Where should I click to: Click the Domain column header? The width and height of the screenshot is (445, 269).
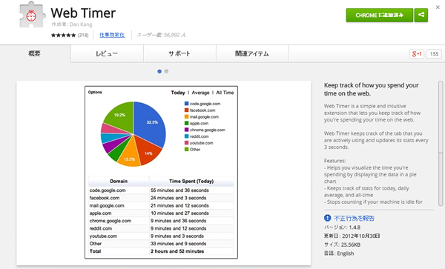coord(119,181)
